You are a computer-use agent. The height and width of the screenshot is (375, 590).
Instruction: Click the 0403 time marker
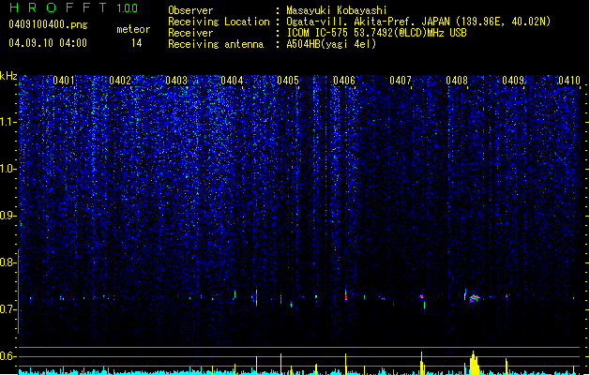(176, 81)
